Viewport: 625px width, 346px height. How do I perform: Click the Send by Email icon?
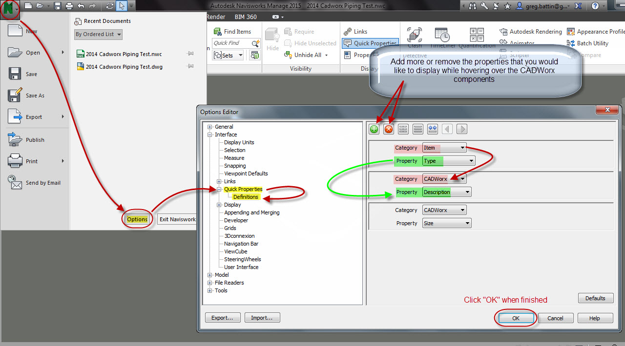click(16, 182)
